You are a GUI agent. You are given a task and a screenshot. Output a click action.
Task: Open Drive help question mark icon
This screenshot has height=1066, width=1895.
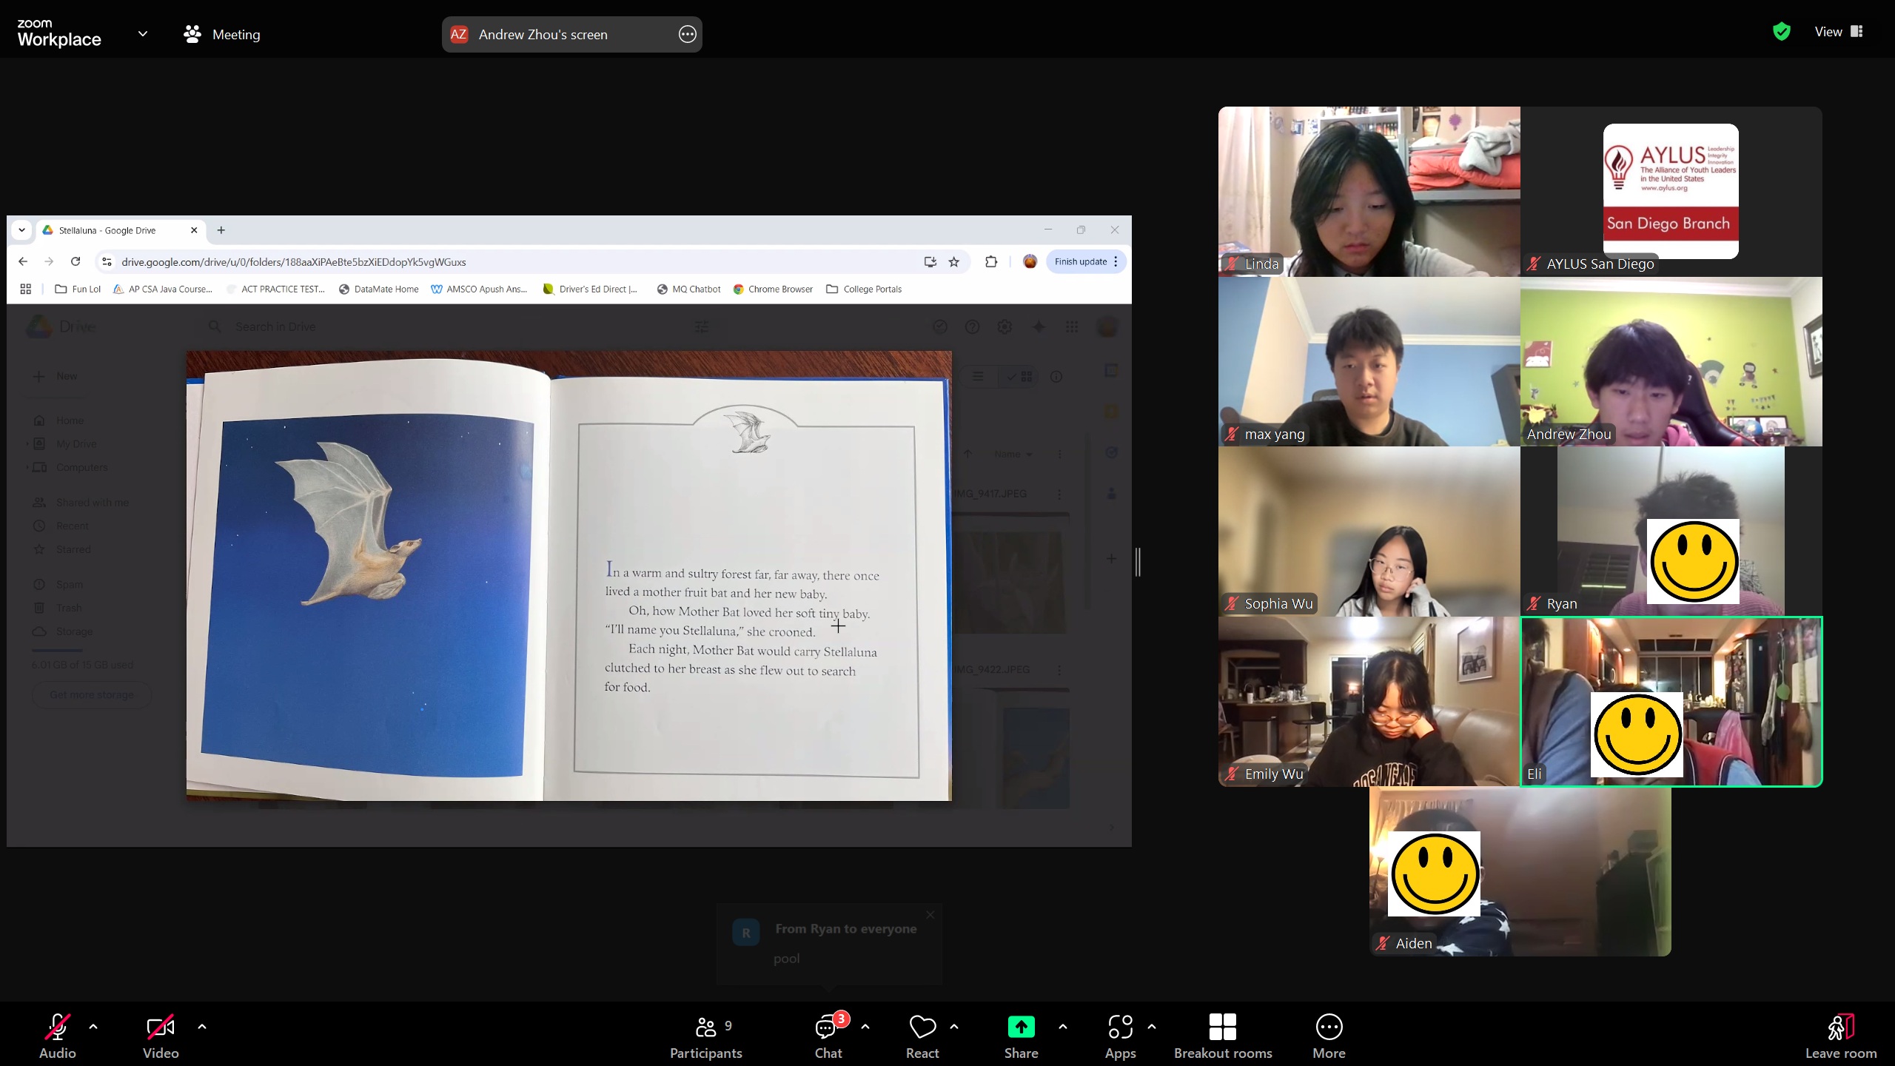(972, 326)
